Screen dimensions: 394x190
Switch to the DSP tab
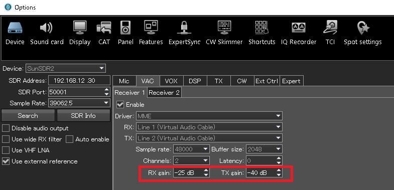195,81
